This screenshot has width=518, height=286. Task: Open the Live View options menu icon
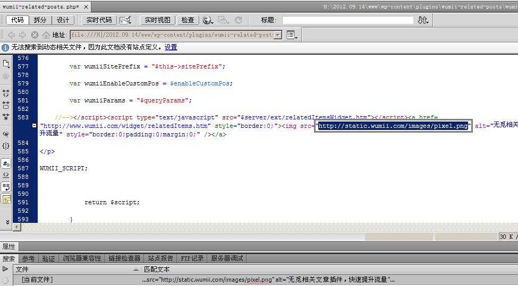(292, 34)
